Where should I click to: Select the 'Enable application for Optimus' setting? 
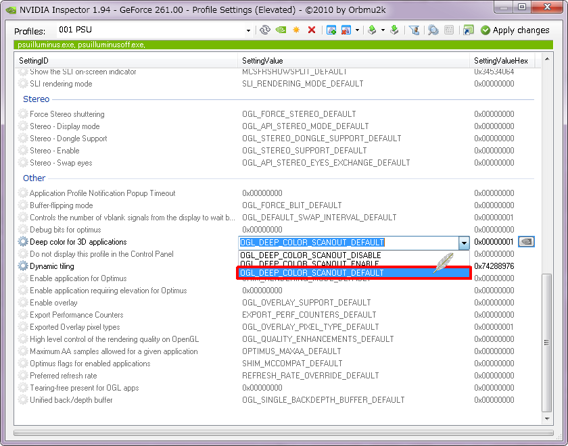pyautogui.click(x=78, y=278)
